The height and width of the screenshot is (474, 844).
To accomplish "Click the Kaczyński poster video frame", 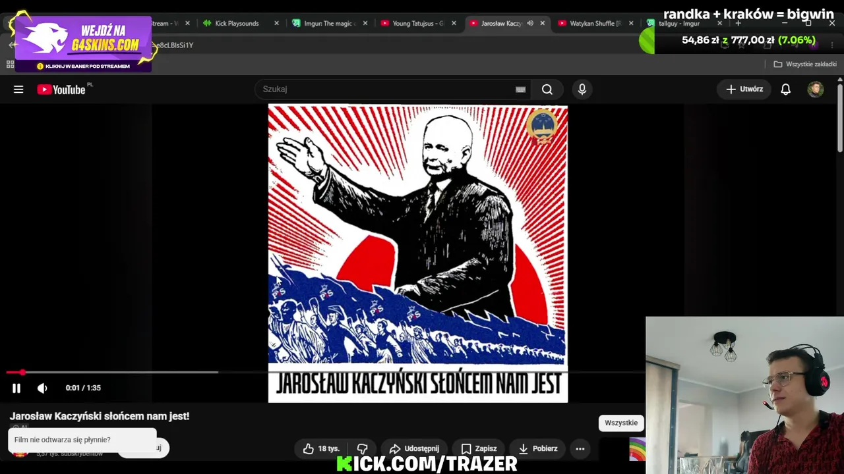I will coord(418,253).
